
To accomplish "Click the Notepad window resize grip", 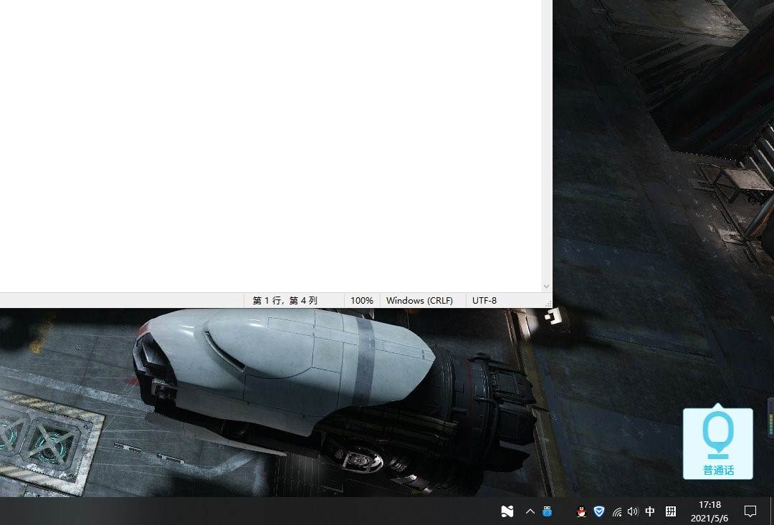I will 548,304.
